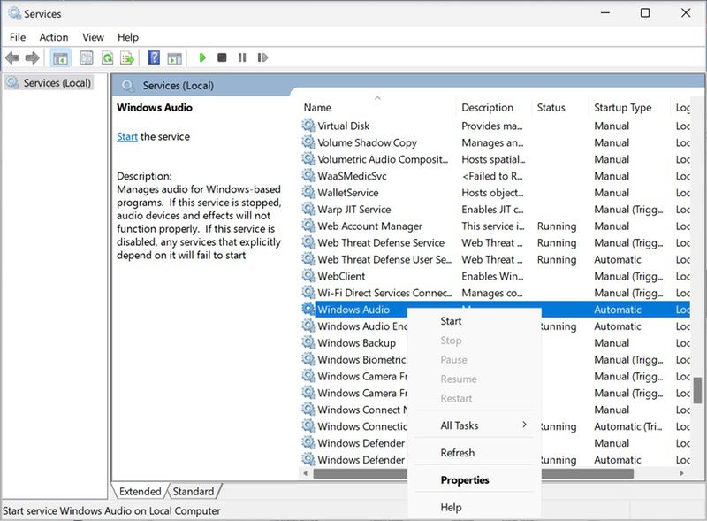The width and height of the screenshot is (707, 521).
Task: Click the Restart Service toolbar icon
Action: coord(262,57)
